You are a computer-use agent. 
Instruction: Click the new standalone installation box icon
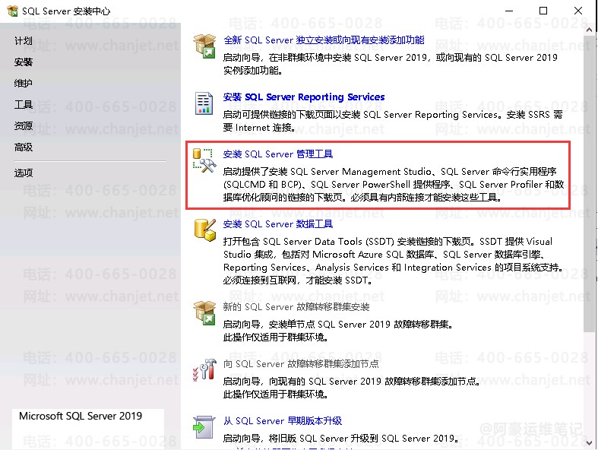click(205, 46)
